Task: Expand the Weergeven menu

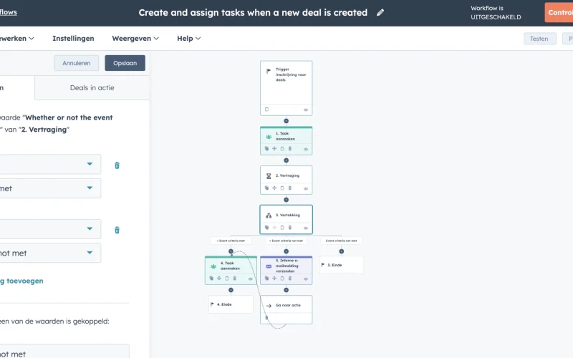Action: click(x=135, y=39)
